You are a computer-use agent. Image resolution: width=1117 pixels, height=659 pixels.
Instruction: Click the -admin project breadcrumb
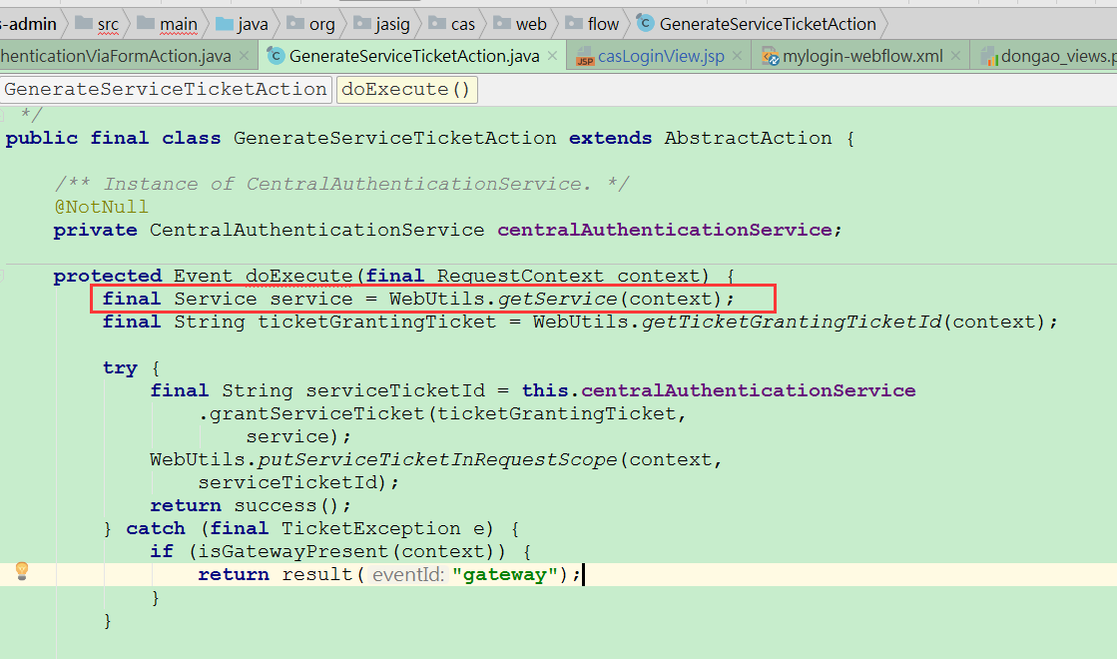tap(29, 24)
